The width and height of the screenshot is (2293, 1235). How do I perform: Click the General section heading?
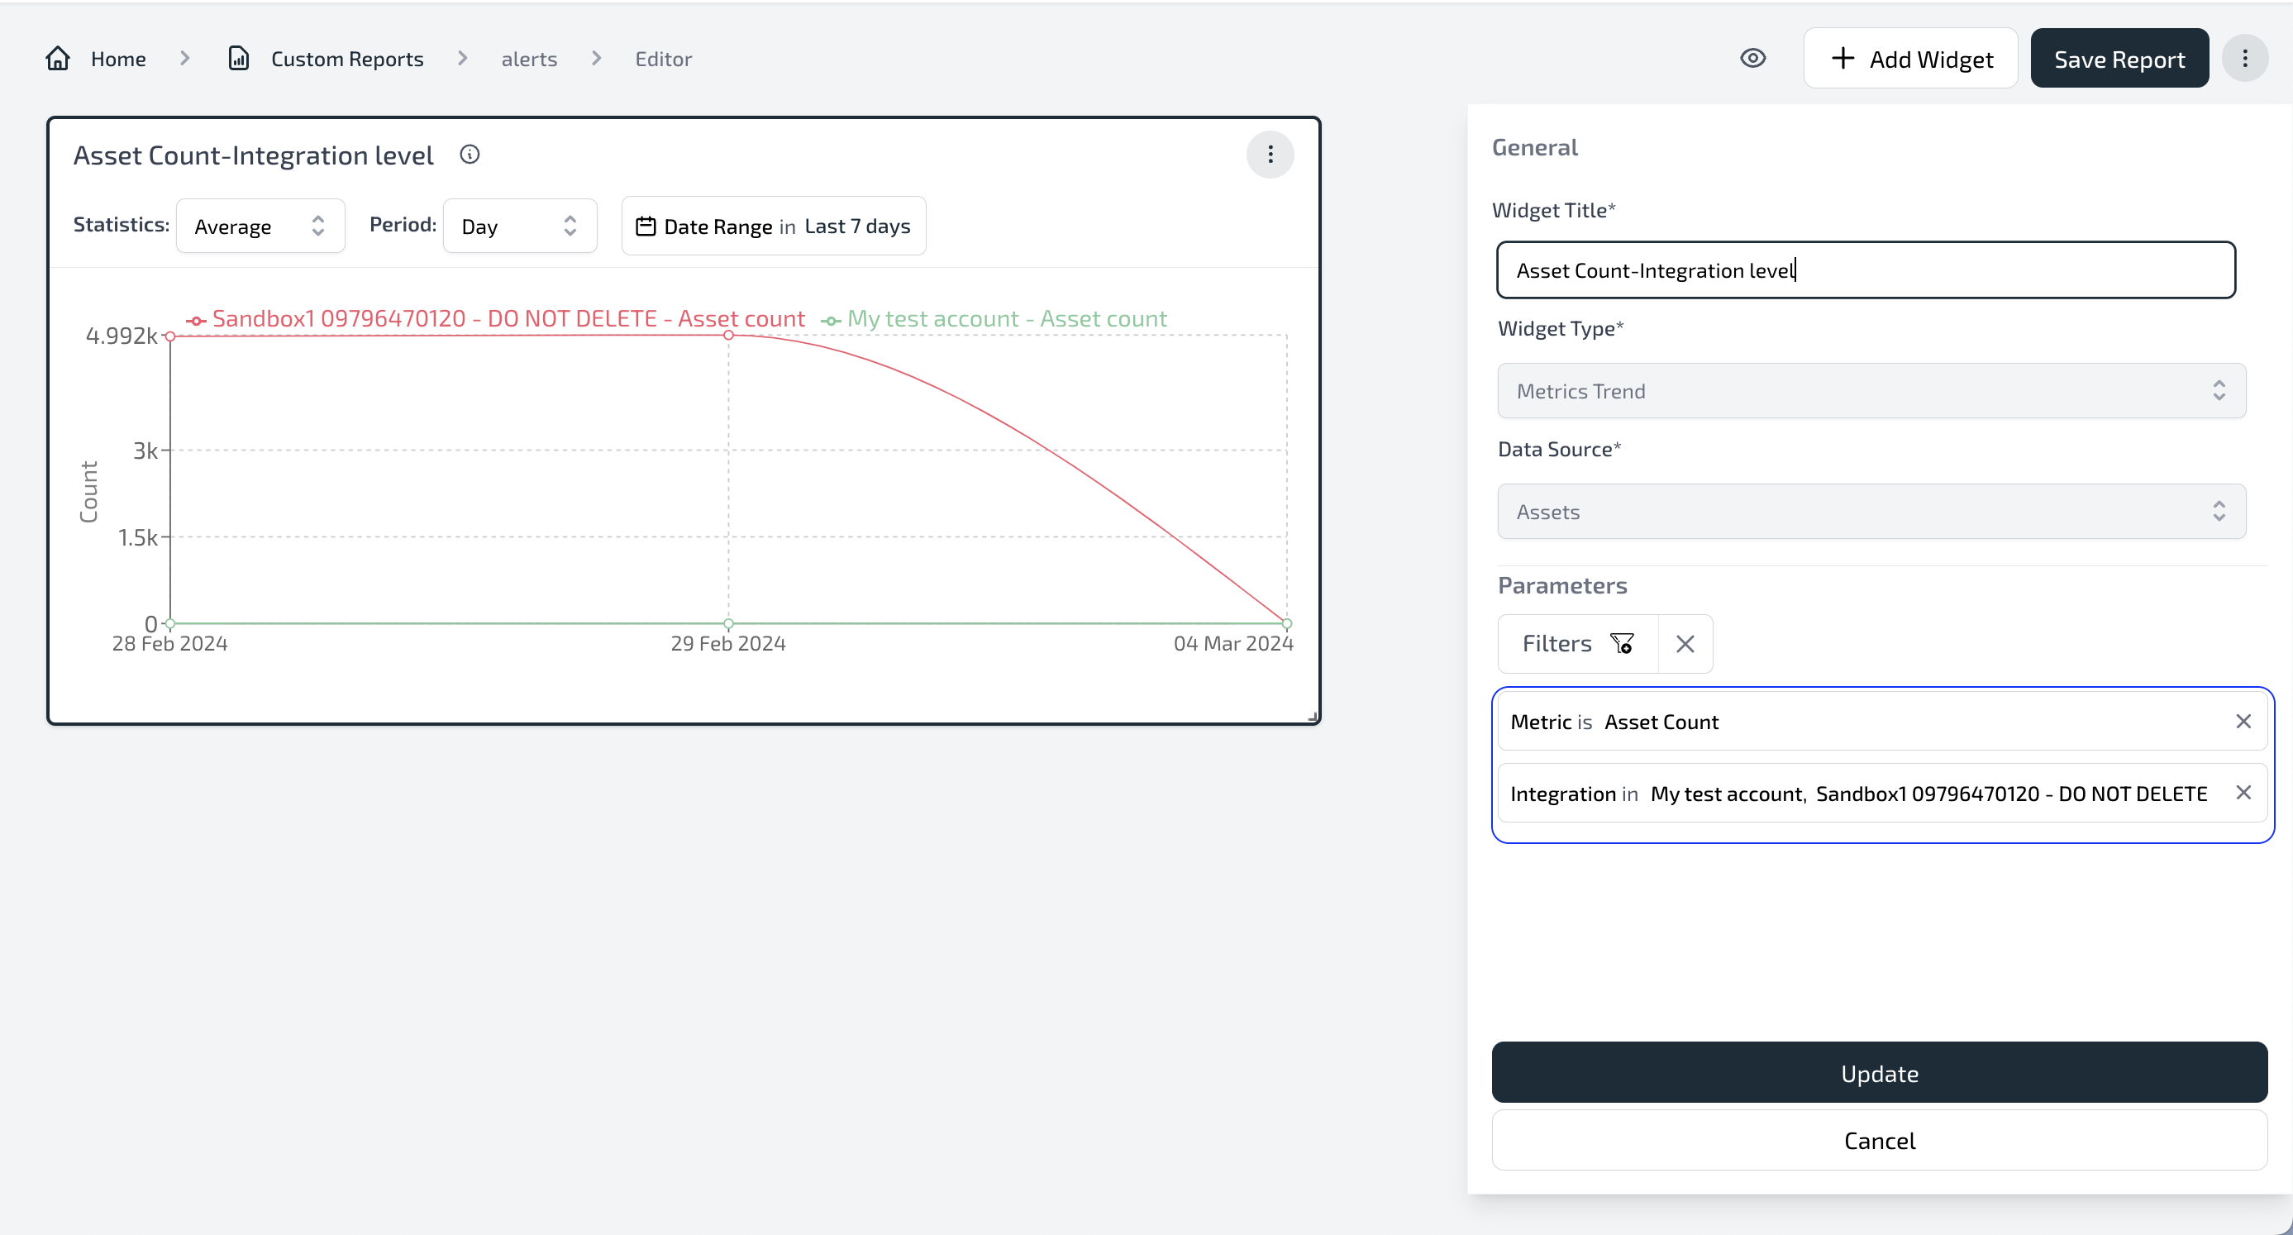pos(1535,147)
